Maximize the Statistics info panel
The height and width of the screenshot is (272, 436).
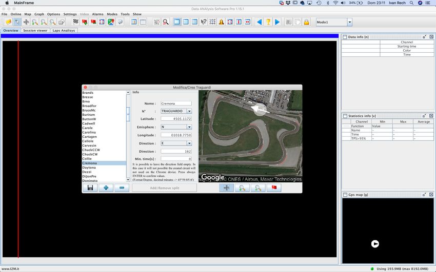click(x=425, y=116)
